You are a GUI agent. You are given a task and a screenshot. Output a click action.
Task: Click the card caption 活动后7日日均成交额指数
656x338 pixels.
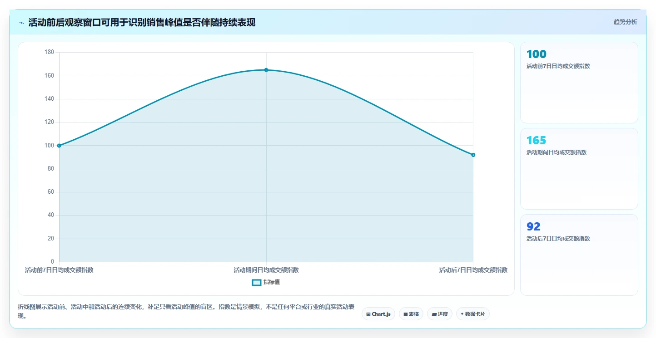558,239
